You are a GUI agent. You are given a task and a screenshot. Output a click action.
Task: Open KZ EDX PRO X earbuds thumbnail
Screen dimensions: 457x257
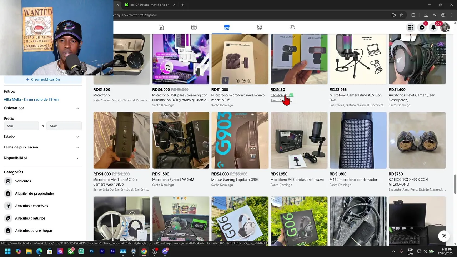click(417, 140)
